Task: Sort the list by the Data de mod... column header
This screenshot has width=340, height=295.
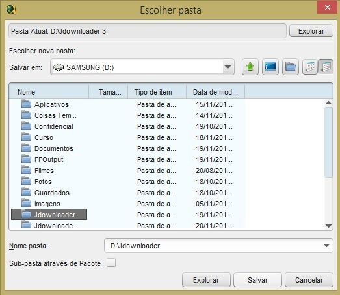Action: (x=216, y=92)
